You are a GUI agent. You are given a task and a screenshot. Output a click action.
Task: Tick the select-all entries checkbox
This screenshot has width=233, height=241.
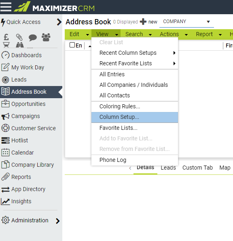tap(72, 45)
